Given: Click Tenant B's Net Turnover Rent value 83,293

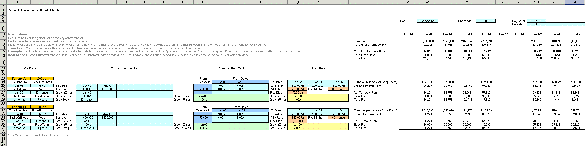Looking at the screenshot, I should pyautogui.click(x=556, y=121).
